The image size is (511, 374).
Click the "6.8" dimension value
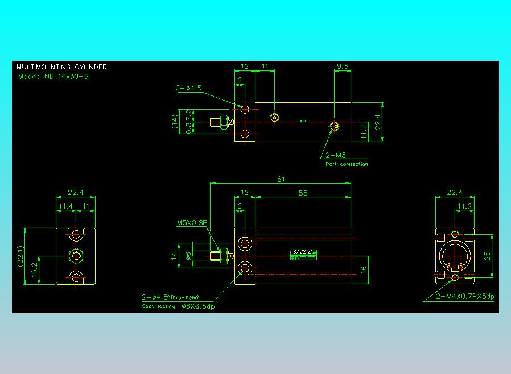[x=189, y=128]
